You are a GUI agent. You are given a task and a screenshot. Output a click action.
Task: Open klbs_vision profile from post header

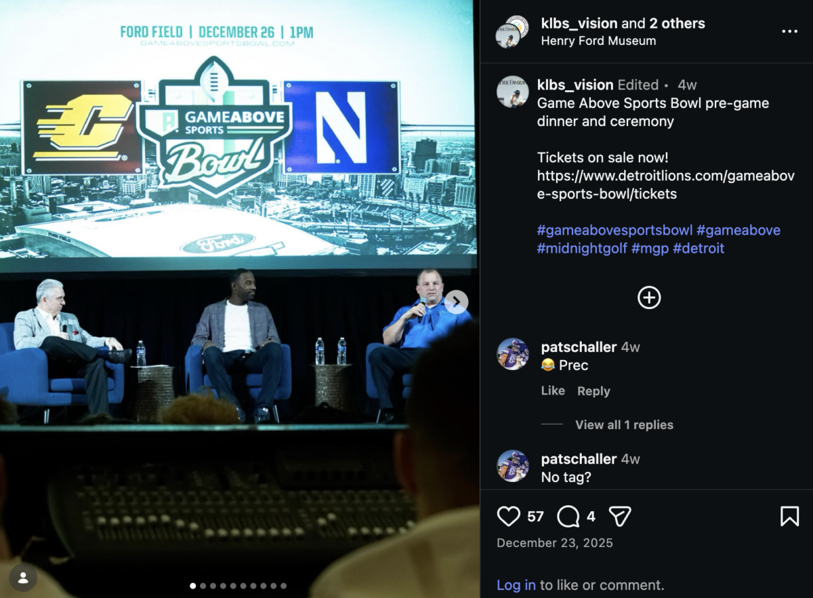coord(579,23)
